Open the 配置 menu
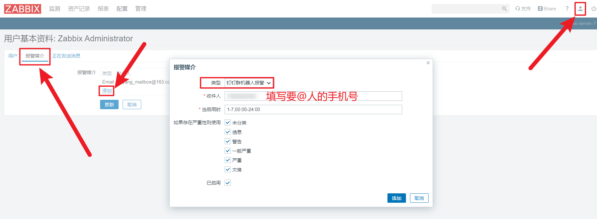The image size is (597, 219). tap(122, 9)
